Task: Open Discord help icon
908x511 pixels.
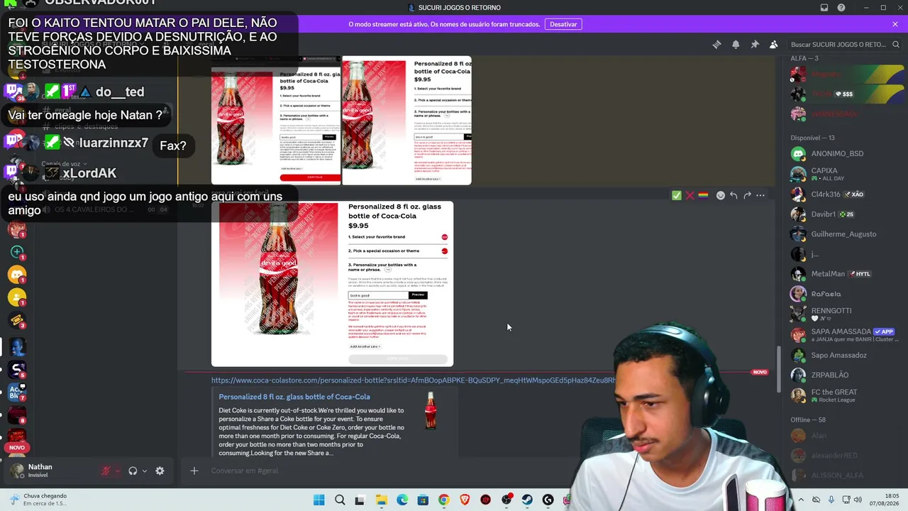Action: (841, 8)
